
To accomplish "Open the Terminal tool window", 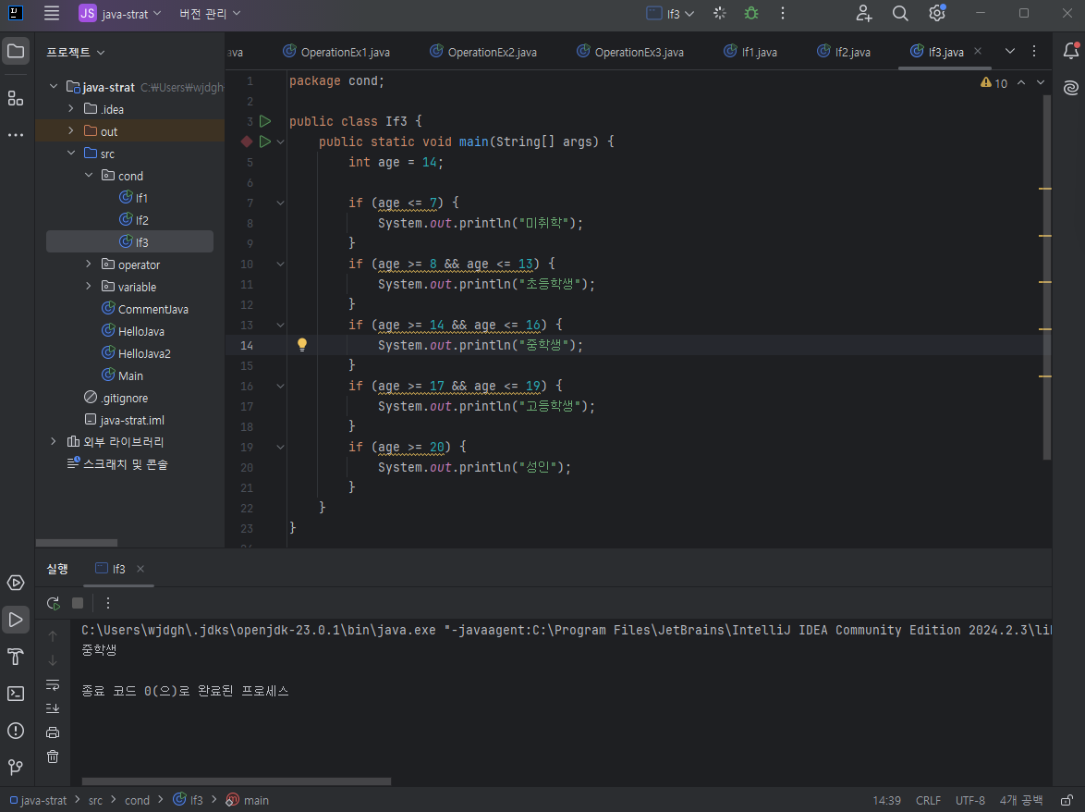I will (16, 693).
